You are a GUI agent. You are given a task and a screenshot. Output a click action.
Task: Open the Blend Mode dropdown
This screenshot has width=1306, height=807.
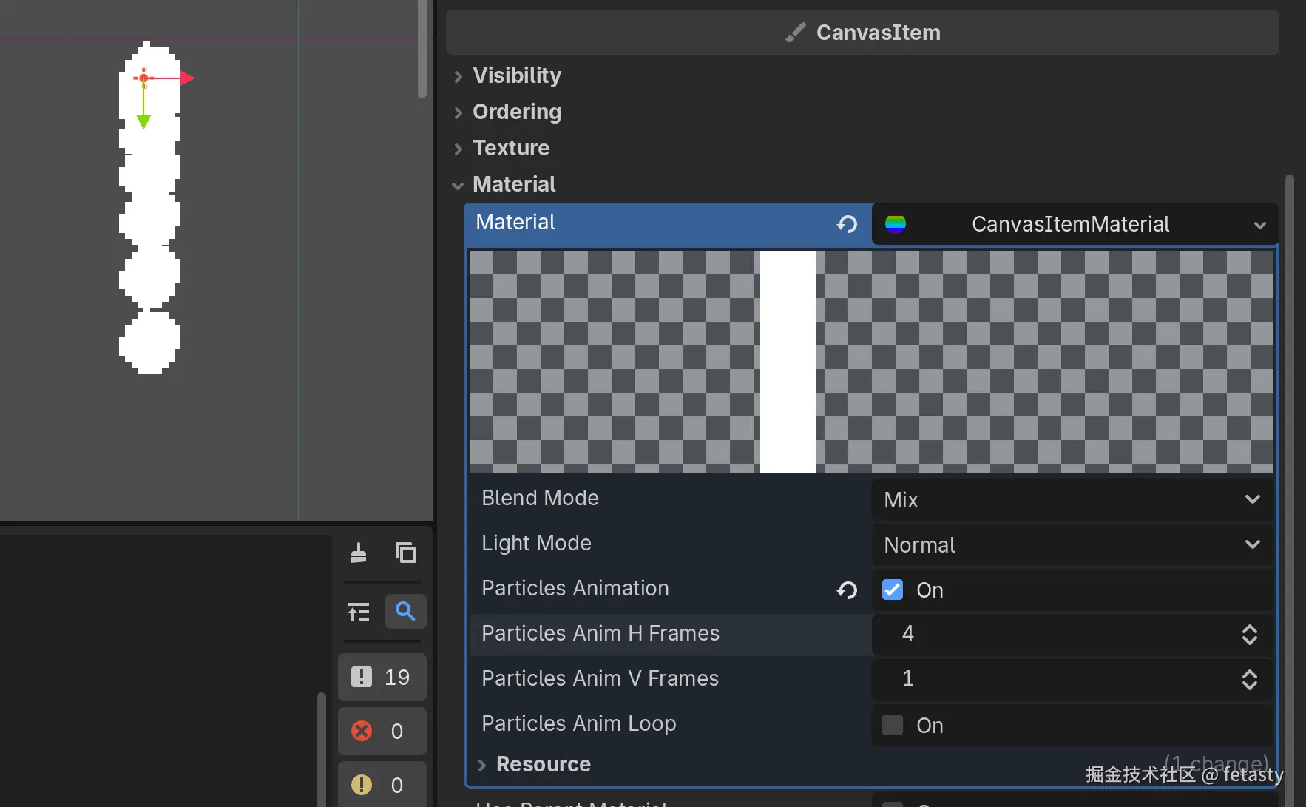(1072, 500)
